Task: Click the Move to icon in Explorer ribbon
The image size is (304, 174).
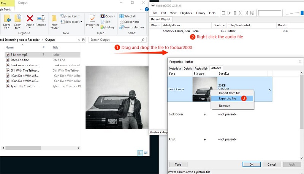Action: [7, 19]
